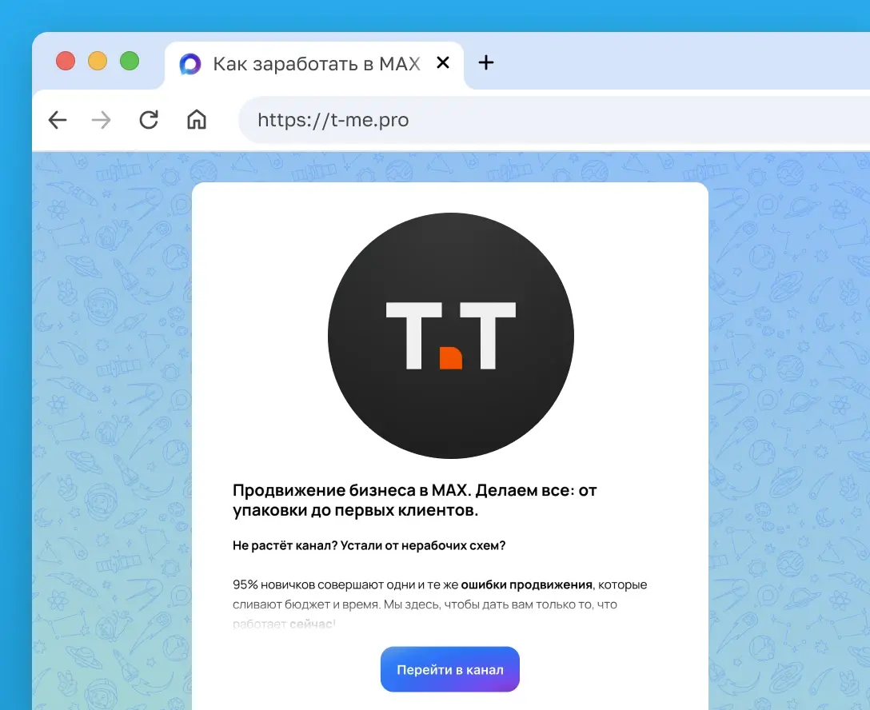
Task: Reload the page with the refresh icon
Action: (149, 120)
